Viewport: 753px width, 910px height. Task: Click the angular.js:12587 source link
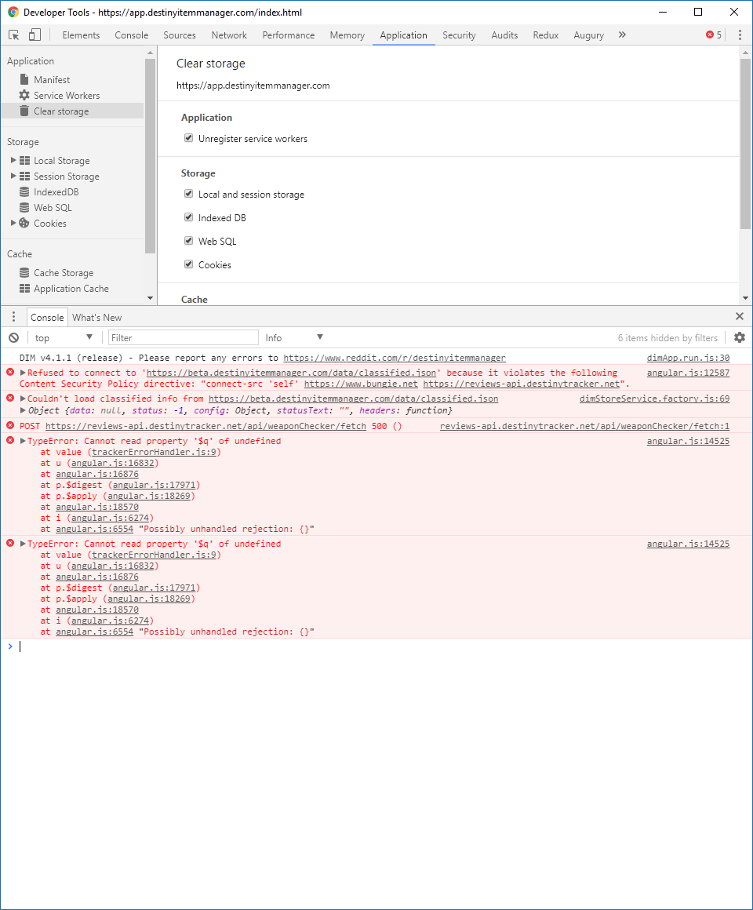click(x=688, y=373)
